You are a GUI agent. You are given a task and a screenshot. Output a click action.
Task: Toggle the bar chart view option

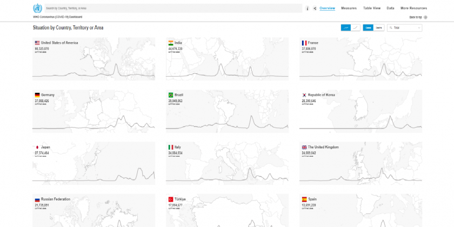point(345,28)
